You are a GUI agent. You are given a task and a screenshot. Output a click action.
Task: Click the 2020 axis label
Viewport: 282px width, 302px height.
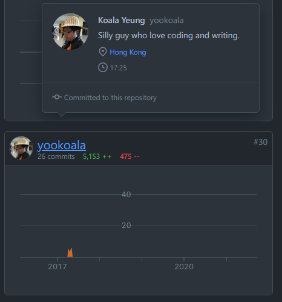point(184,267)
